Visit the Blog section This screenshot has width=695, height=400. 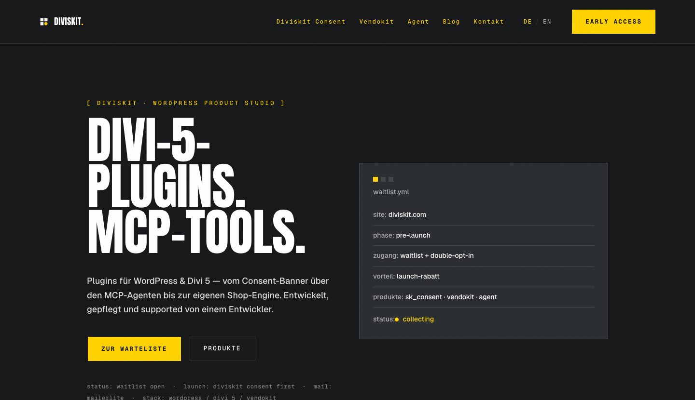(x=451, y=22)
